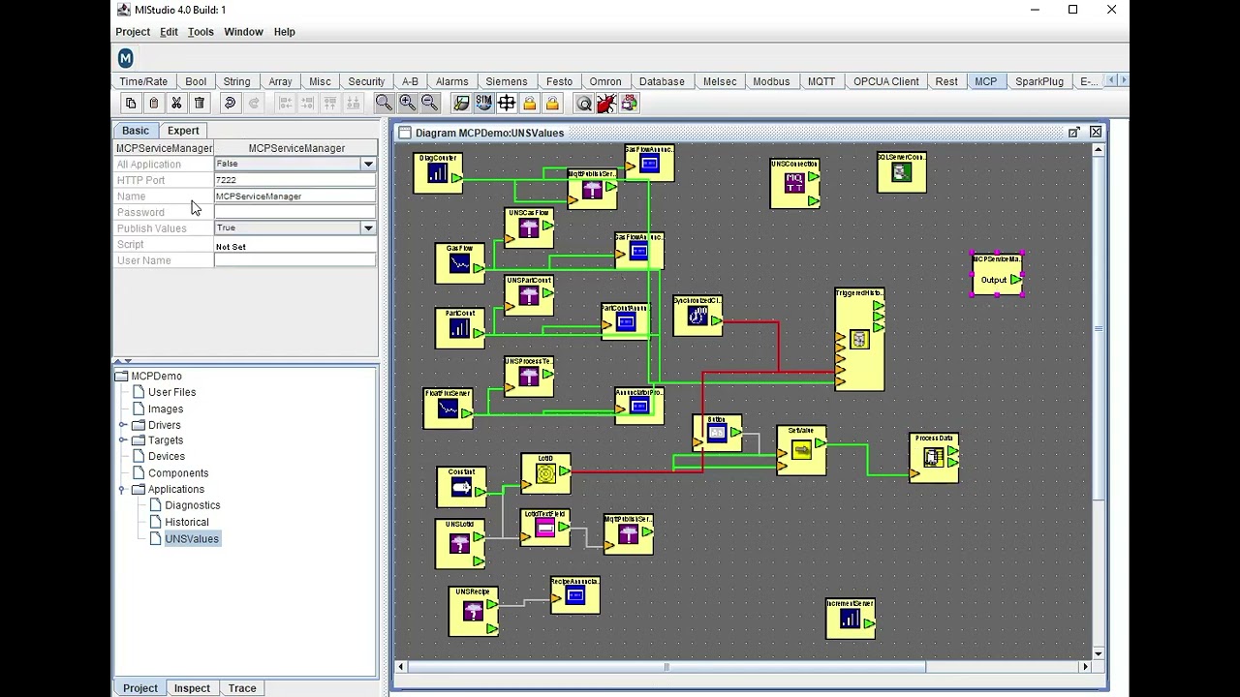Click the Q inspect toolbar icon
1240x697 pixels.
click(584, 104)
